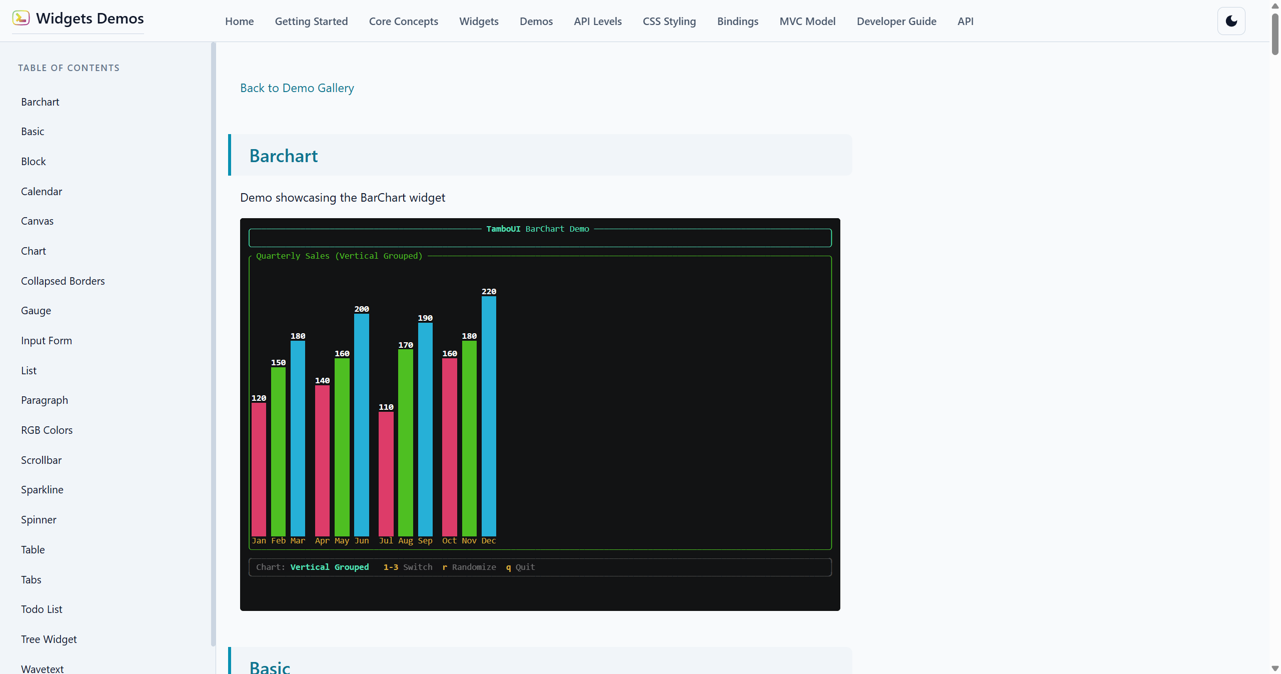Click the Widgets Demos title text

pyautogui.click(x=90, y=19)
